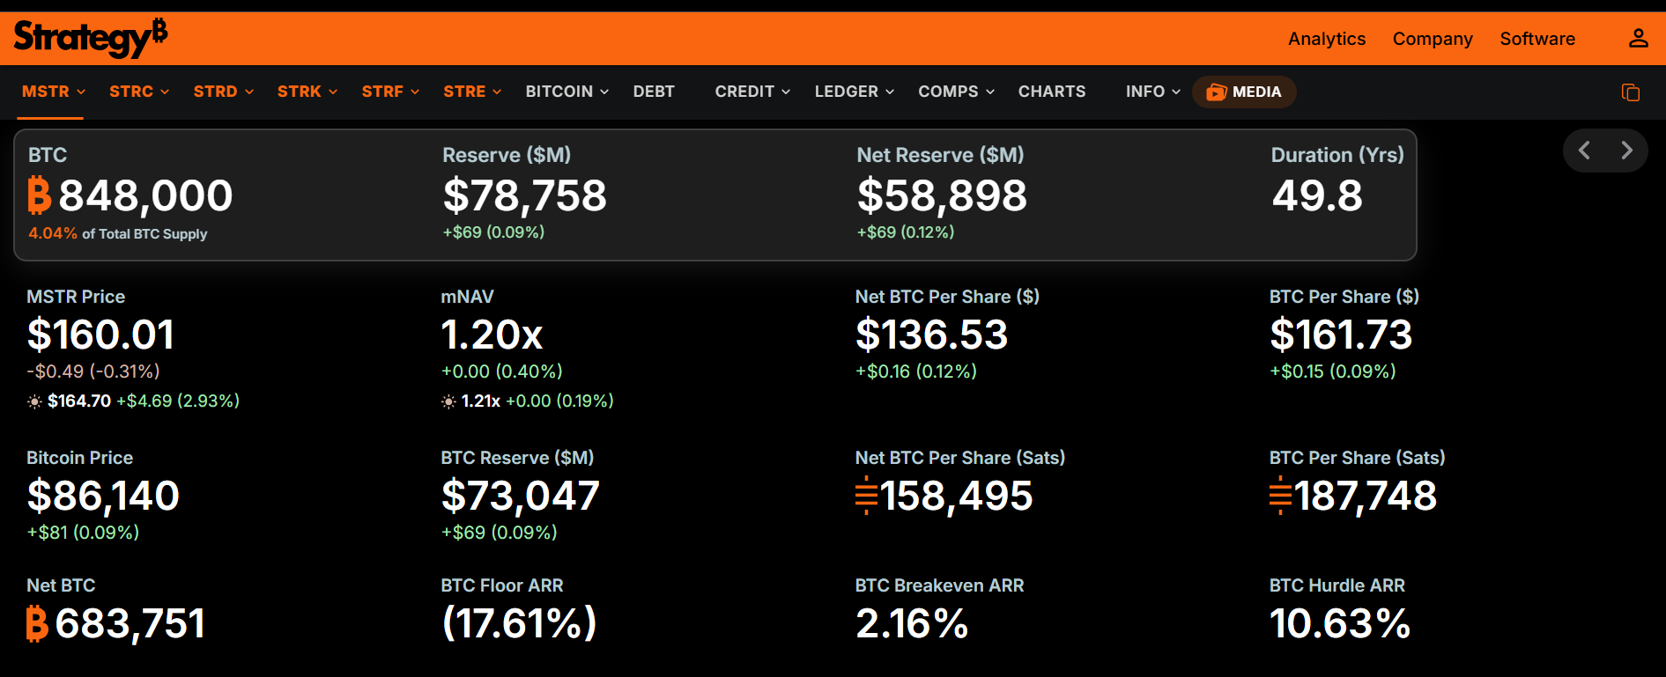
Task: Click the Bitcoin Price $86,140 value
Action: pos(103,496)
